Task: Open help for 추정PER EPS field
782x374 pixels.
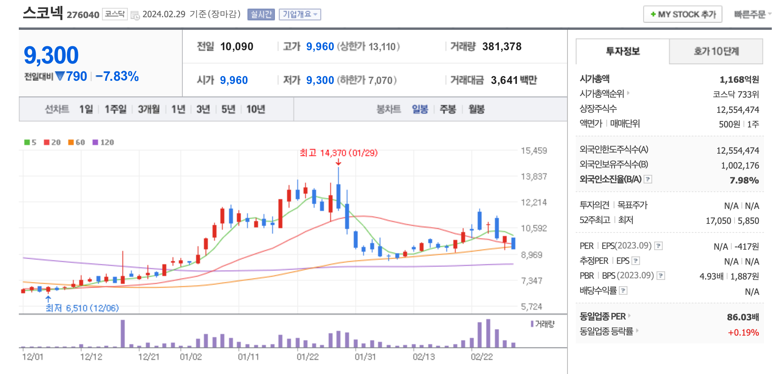Action: (636, 261)
